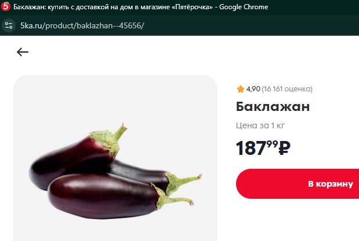Click the 5ka.ru domain in the URL
Image resolution: width=359 pixels, height=241 pixels.
[x=31, y=25]
